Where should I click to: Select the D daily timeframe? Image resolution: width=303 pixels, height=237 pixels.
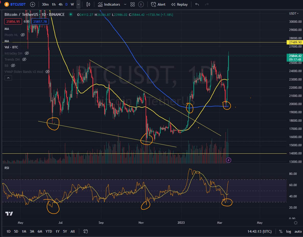(x=66, y=4)
